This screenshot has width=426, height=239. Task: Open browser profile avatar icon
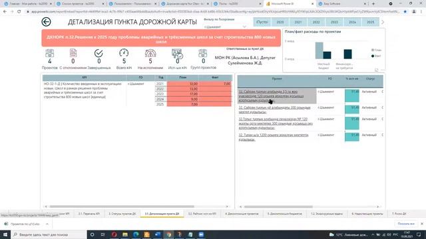(x=414, y=12)
